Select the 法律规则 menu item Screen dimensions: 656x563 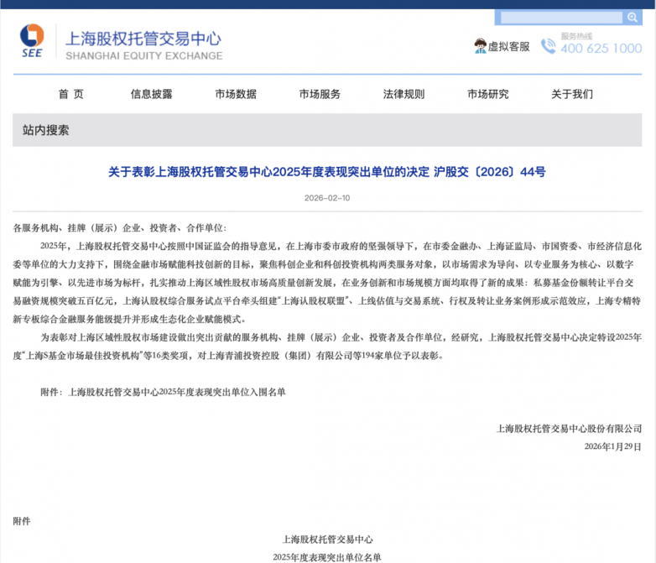403,94
